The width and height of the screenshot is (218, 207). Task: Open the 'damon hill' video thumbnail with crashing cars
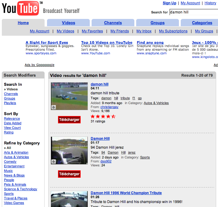pos(69,96)
